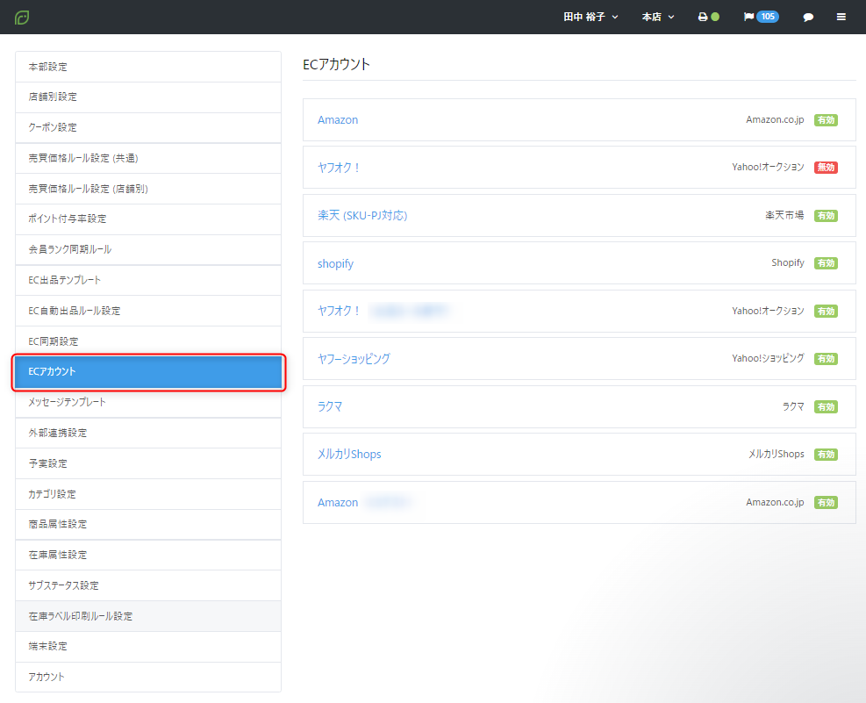Click the 楽天市場 platform label
This screenshot has width=866, height=703.
(784, 215)
